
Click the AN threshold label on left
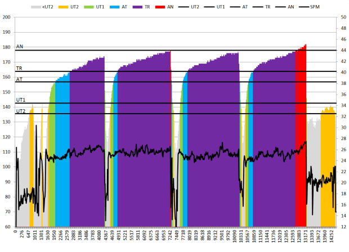pos(20,47)
